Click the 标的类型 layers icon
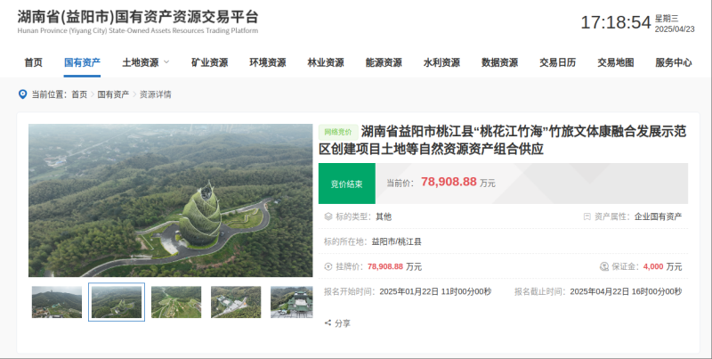This screenshot has width=712, height=359. (x=328, y=216)
